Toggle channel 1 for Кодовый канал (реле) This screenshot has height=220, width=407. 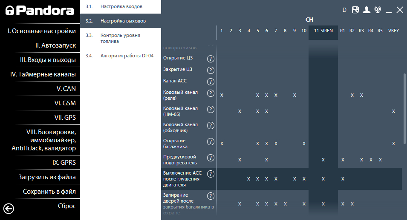click(222, 95)
